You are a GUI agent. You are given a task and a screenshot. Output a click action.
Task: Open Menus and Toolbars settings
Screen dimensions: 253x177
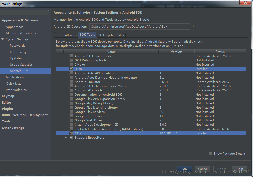tap(21, 33)
